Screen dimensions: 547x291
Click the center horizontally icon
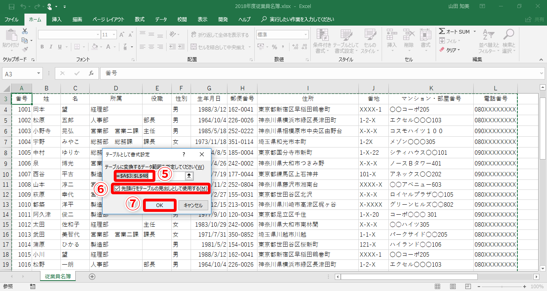click(152, 47)
